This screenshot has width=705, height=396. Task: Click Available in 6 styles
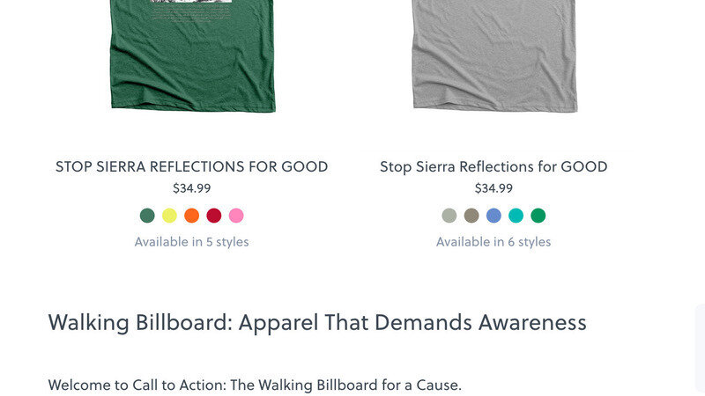click(493, 242)
